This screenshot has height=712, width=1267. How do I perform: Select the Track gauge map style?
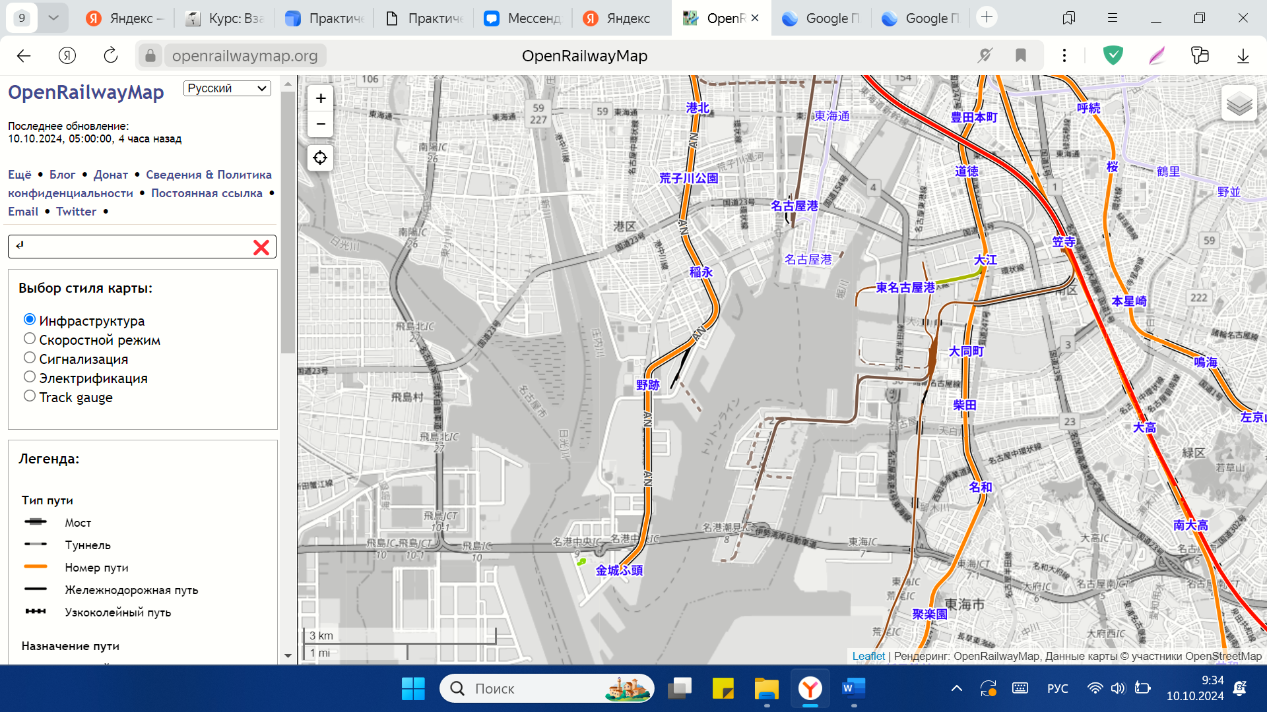click(x=30, y=396)
